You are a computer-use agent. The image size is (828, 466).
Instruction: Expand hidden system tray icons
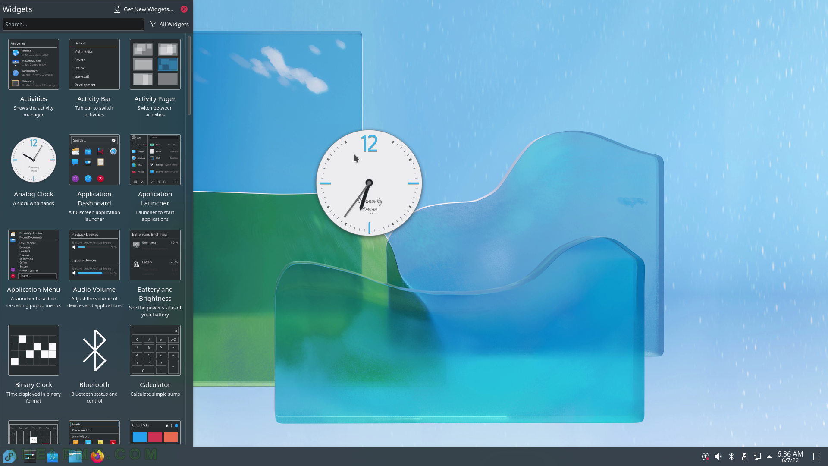[769, 457]
